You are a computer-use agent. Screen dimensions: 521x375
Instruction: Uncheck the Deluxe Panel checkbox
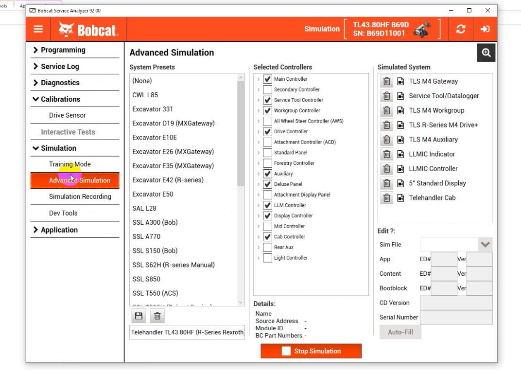pos(267,184)
